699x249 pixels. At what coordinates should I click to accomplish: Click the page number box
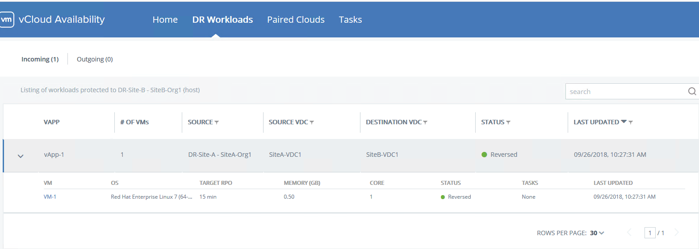(650, 233)
